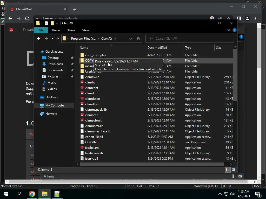Switch to large icons view layout
Image resolution: width=266 pixels, height=199 pixels.
coord(234,169)
